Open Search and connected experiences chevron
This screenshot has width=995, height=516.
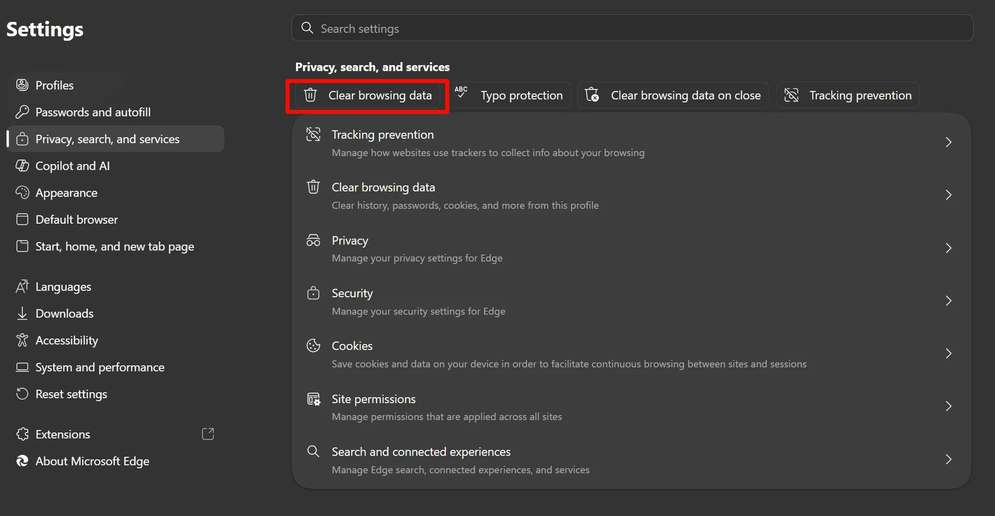click(949, 459)
